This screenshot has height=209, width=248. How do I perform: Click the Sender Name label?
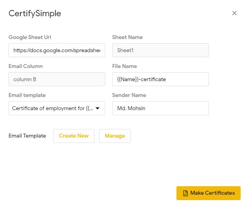tap(129, 95)
